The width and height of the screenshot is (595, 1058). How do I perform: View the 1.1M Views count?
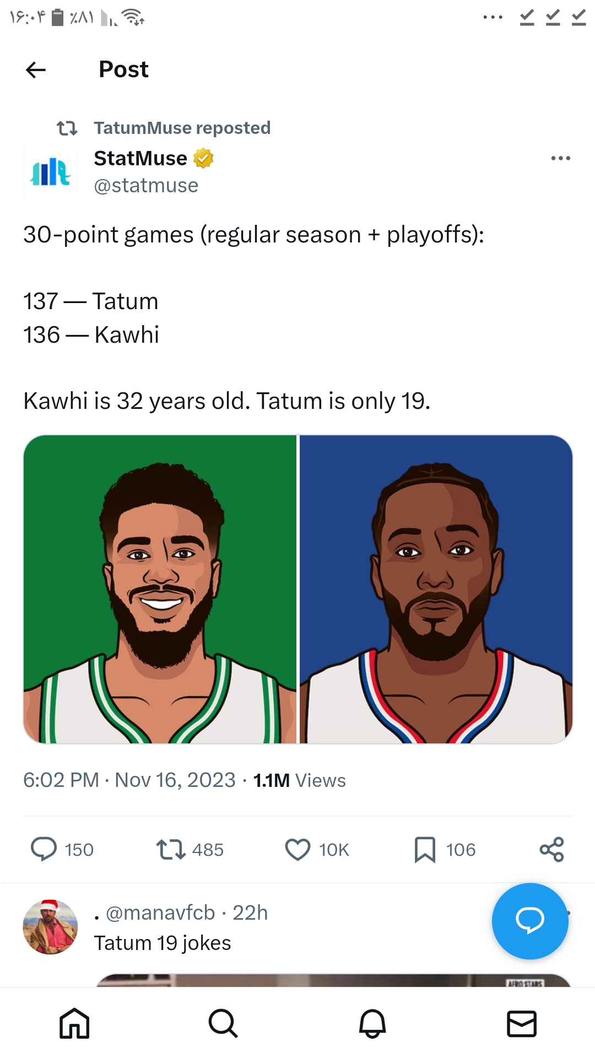point(299,780)
